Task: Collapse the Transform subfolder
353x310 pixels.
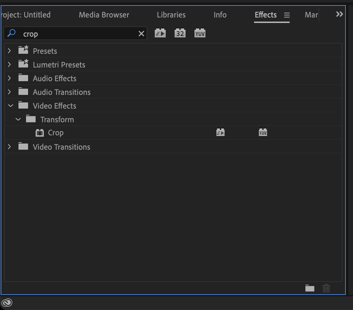Action: point(18,119)
